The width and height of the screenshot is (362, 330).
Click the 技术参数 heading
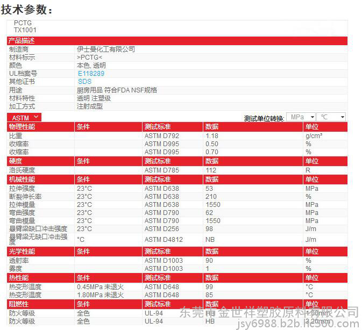pyautogui.click(x=27, y=9)
